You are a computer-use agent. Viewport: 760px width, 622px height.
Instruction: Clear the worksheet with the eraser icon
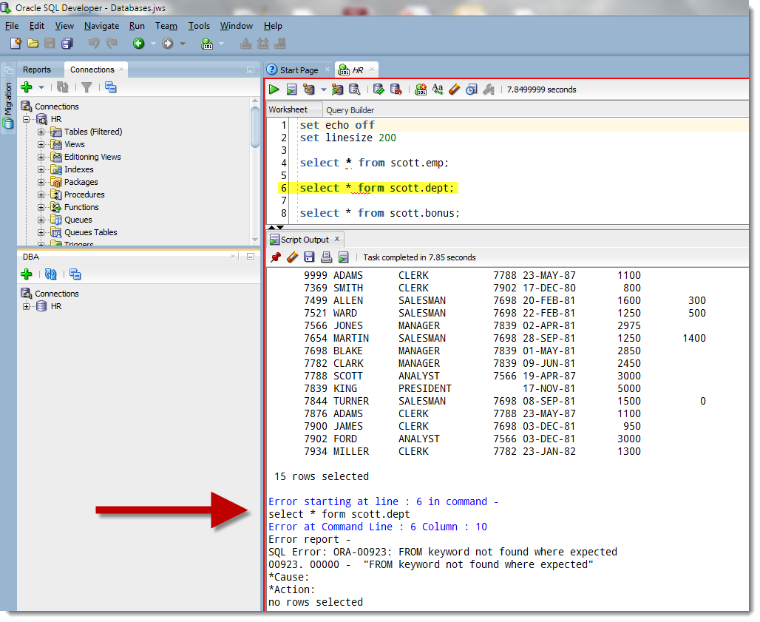pyautogui.click(x=454, y=89)
